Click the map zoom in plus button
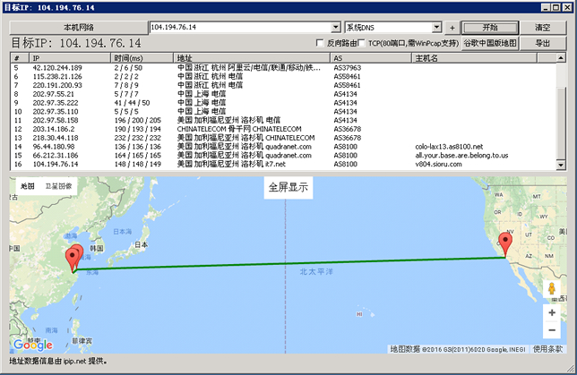Screen dimensions: 577x375 [551, 312]
